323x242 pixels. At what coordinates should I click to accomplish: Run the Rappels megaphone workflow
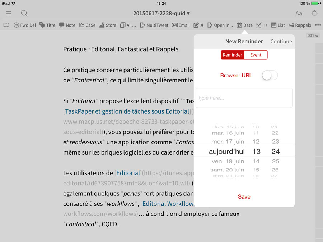click(300, 25)
